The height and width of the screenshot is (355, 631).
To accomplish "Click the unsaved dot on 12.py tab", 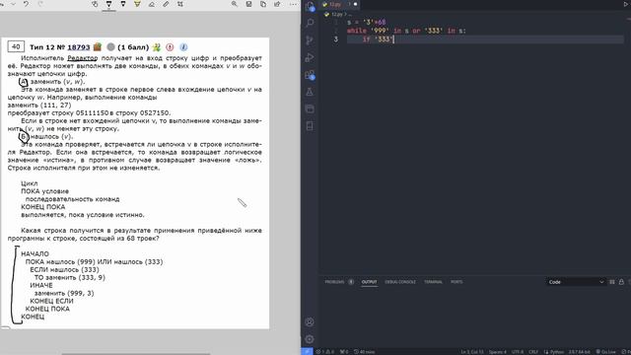I will pos(355,4).
